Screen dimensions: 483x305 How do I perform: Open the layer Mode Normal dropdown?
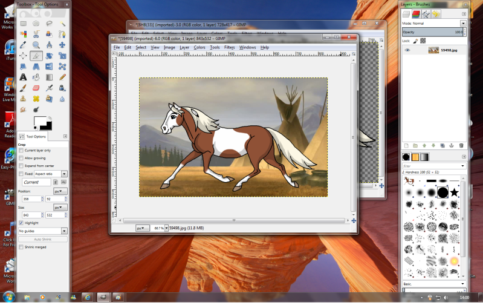click(463, 24)
